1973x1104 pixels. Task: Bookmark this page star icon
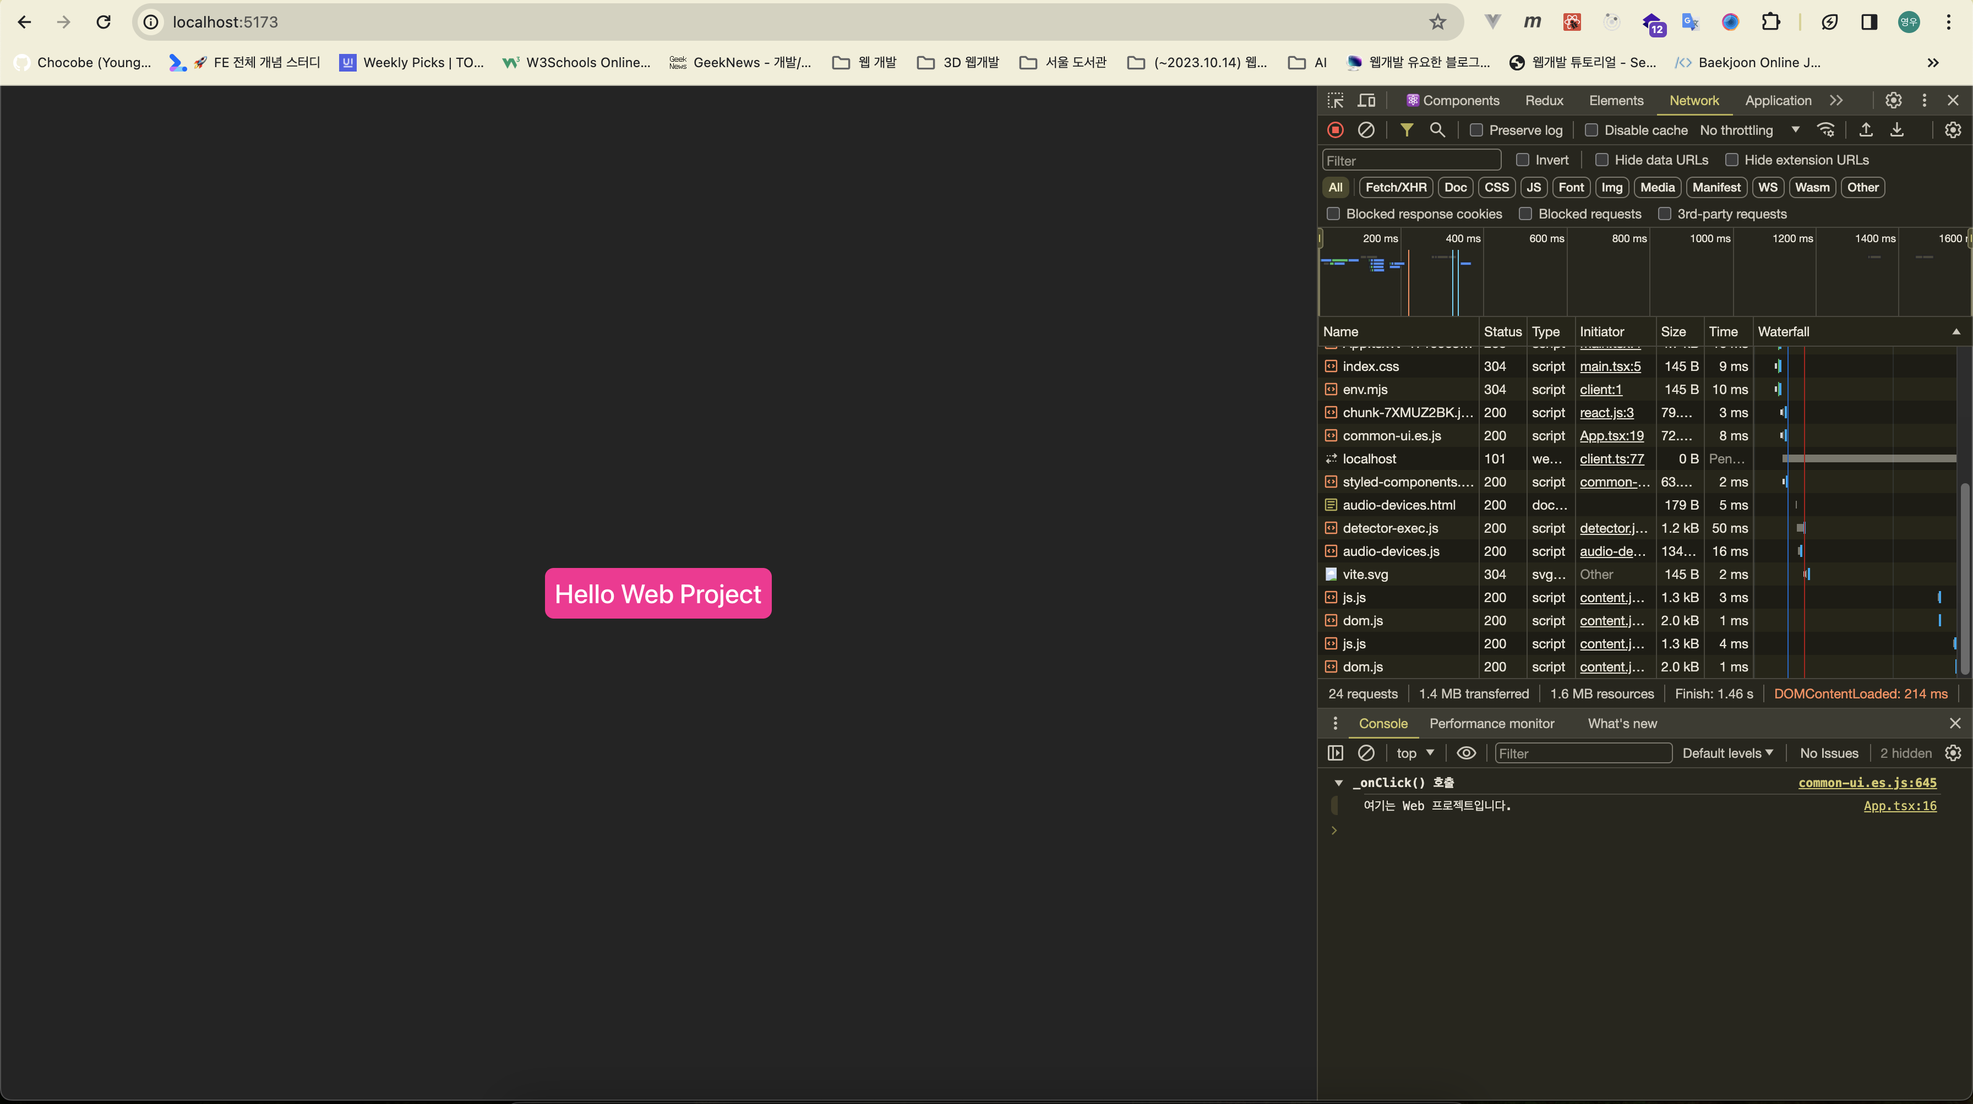pyautogui.click(x=1437, y=22)
